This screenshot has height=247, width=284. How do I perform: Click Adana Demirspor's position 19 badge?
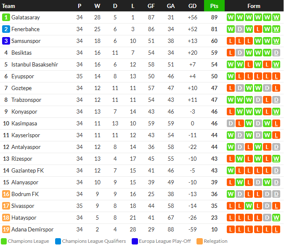click(6, 229)
